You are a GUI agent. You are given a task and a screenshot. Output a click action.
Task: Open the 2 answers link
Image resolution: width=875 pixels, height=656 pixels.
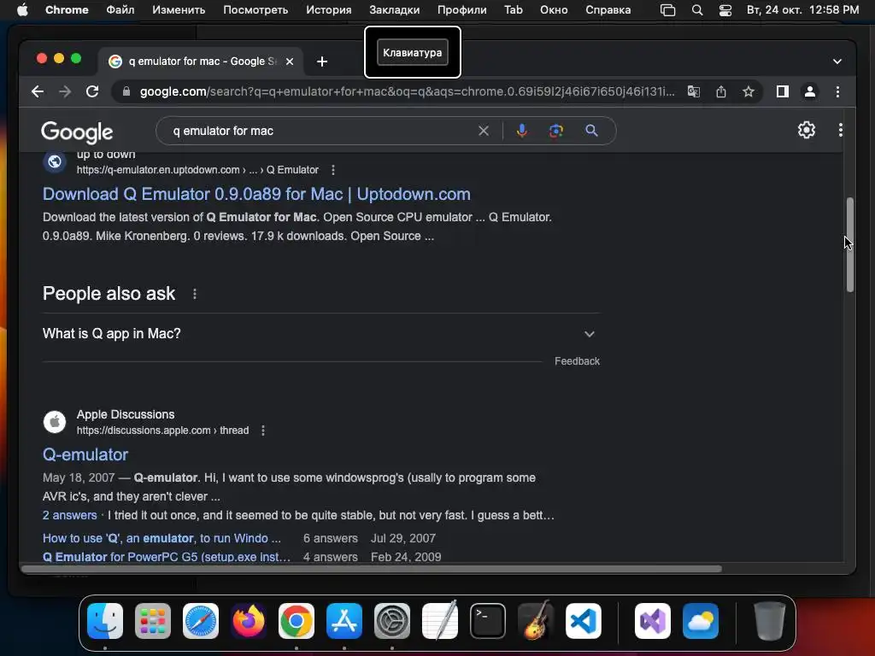[70, 515]
